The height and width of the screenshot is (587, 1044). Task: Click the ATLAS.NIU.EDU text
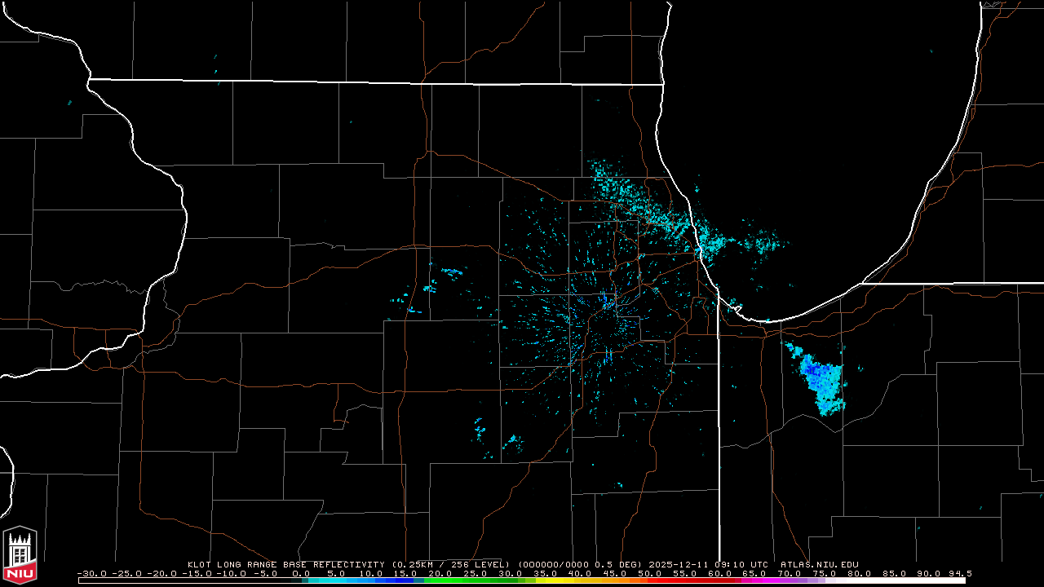coord(819,564)
